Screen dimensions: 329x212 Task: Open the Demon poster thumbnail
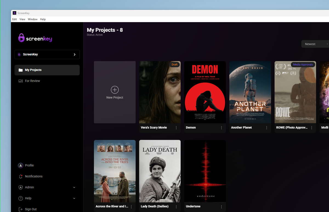(x=205, y=92)
